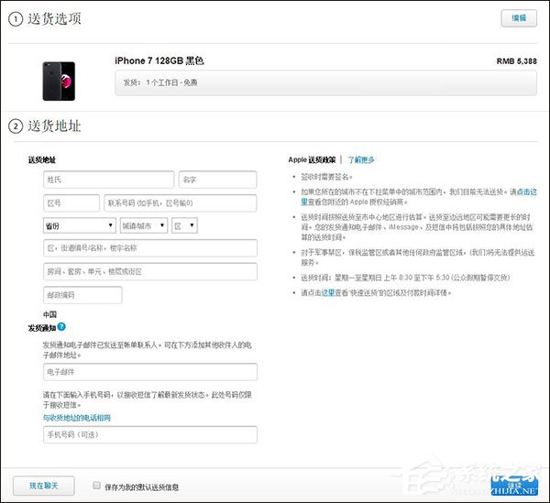
Task: Click the 房间、套房、单元 address field
Action: [x=150, y=271]
